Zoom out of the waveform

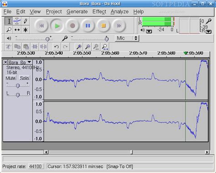coord(87,47)
